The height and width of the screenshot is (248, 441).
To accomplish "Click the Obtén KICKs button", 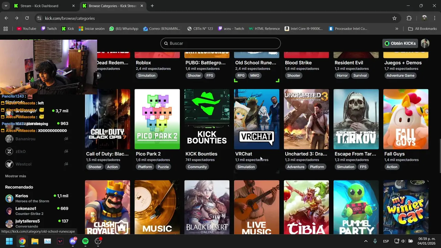I will 400,43.
